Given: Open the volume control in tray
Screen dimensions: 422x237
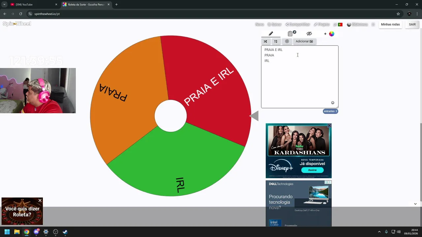Looking at the screenshot, I should (399, 232).
